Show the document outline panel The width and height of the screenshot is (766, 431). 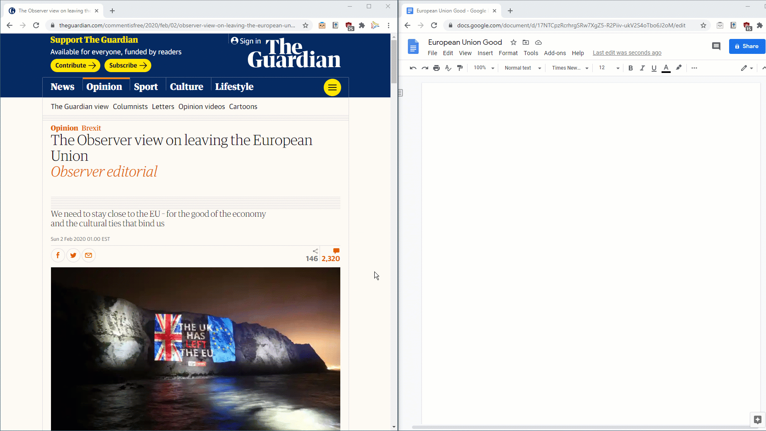click(400, 93)
